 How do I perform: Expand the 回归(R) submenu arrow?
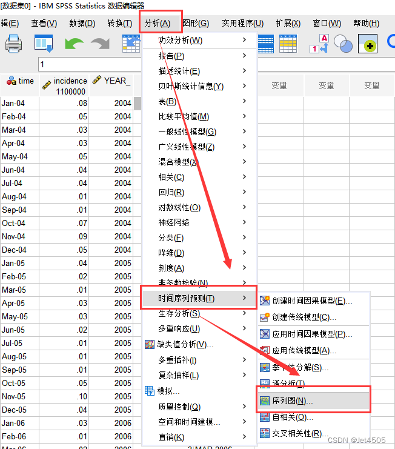point(244,192)
